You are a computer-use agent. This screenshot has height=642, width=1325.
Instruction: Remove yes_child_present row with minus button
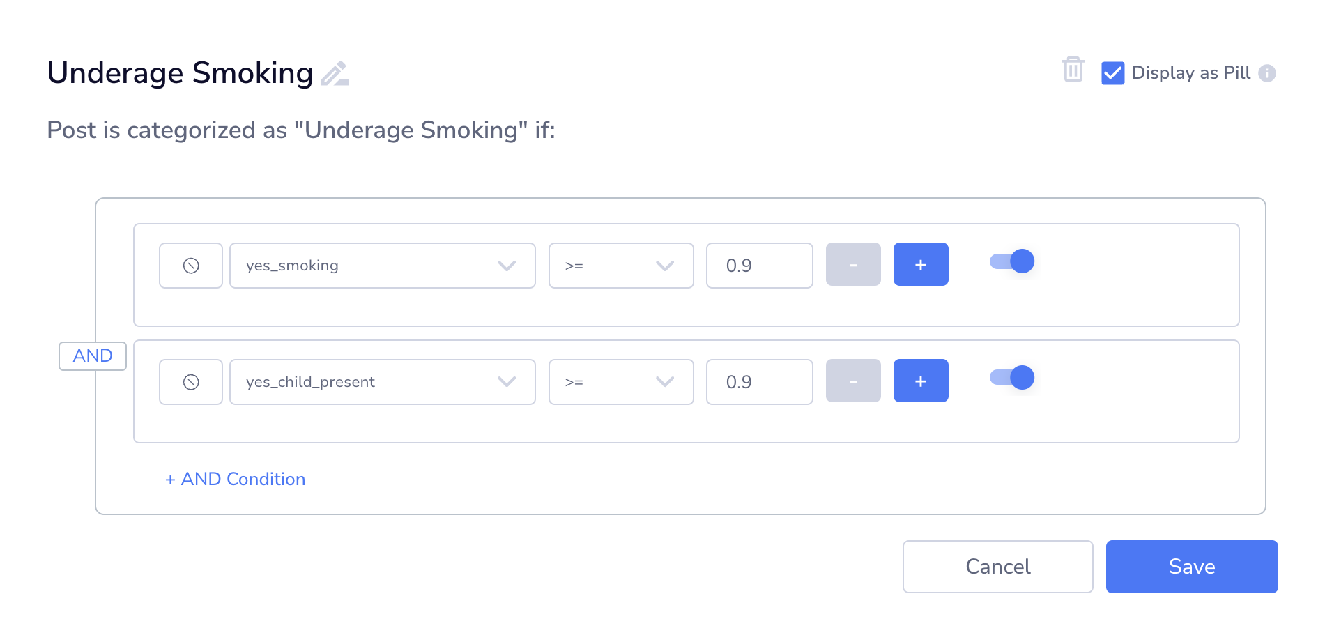click(853, 381)
